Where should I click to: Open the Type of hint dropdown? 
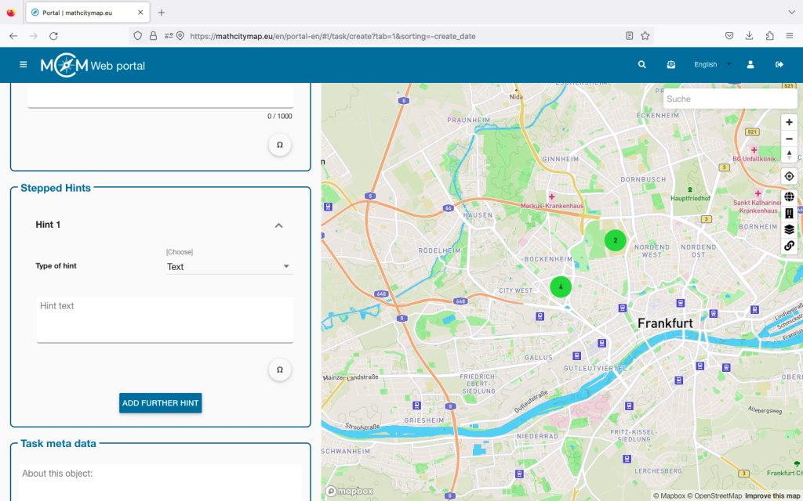tap(229, 267)
